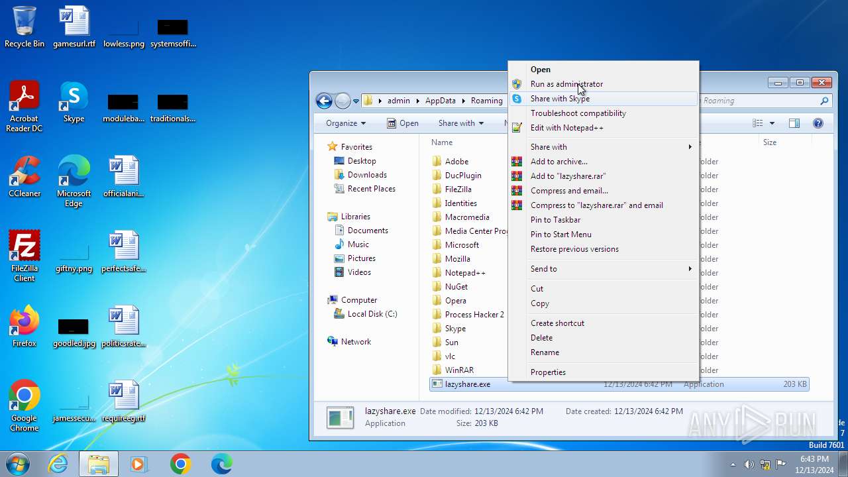Choose Edit with Notepad++
Viewport: 848px width, 477px height.
[604, 127]
